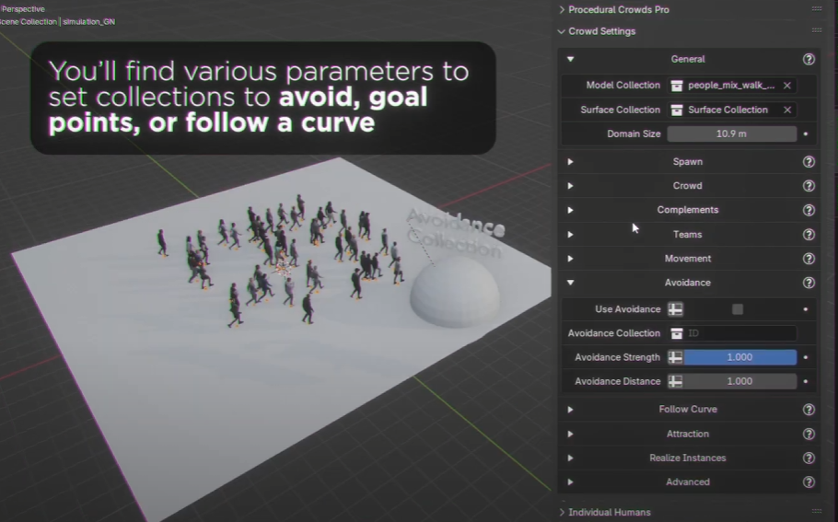Clear the Model Collection with its X
Viewport: 838px width, 522px height.
[787, 86]
